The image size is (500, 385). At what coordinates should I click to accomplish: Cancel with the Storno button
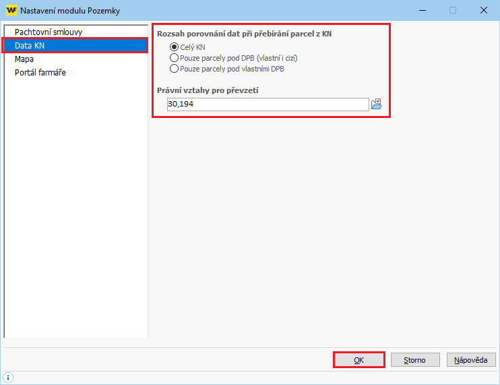(x=414, y=360)
